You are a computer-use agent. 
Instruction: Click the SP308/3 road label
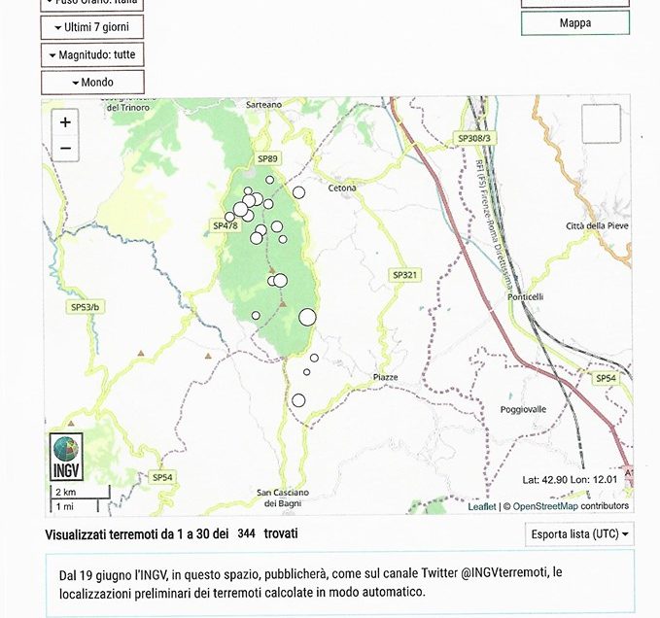tap(474, 138)
